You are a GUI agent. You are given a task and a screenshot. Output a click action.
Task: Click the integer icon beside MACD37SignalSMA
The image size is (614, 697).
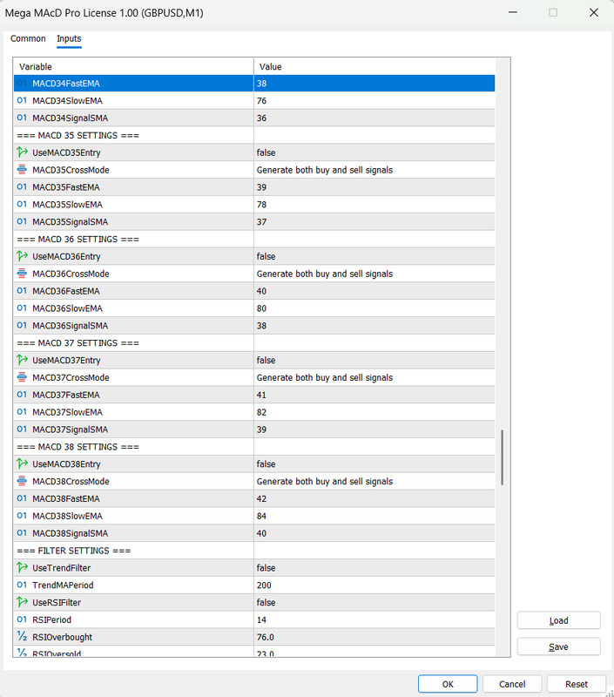coord(22,430)
